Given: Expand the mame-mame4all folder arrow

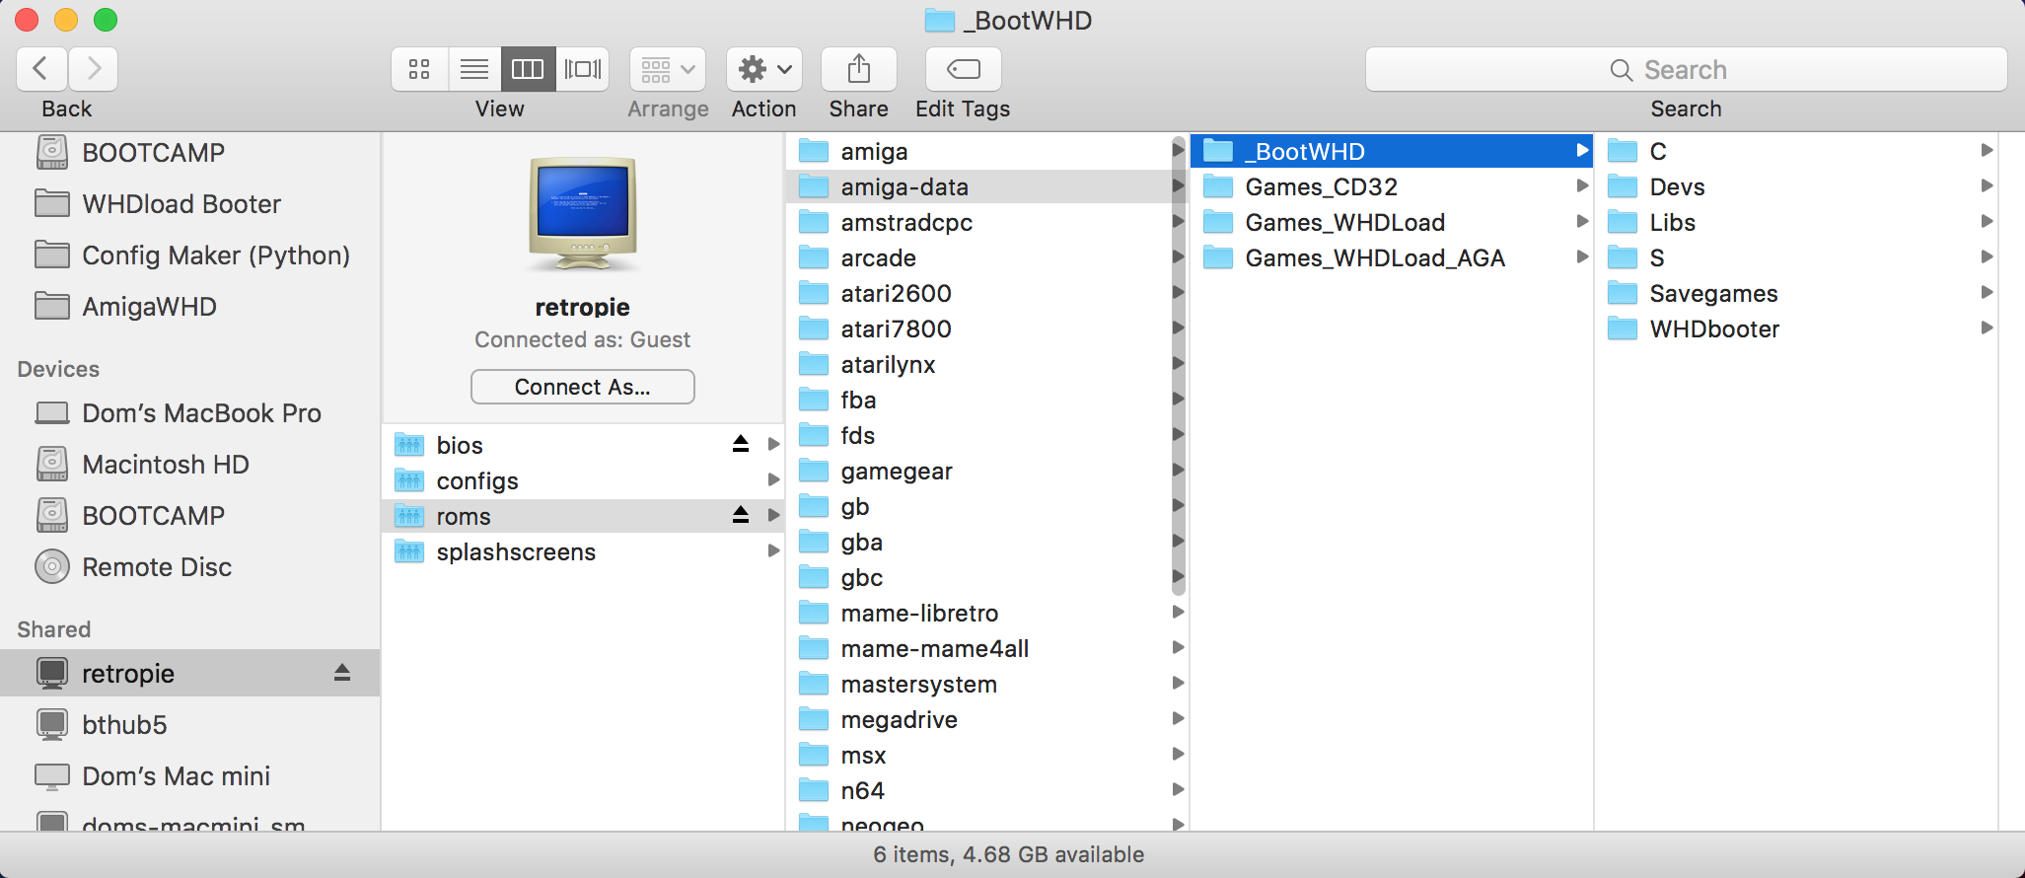Looking at the screenshot, I should 1178,648.
